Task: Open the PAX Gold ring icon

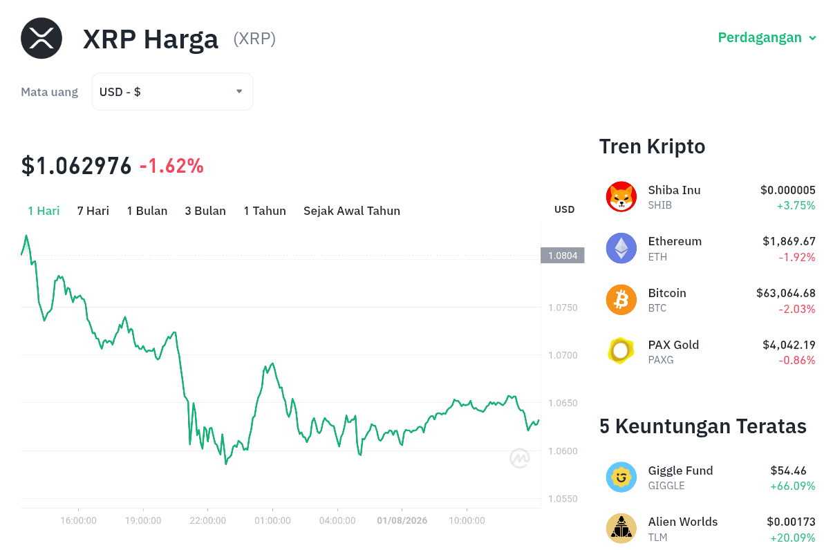Action: click(x=621, y=351)
